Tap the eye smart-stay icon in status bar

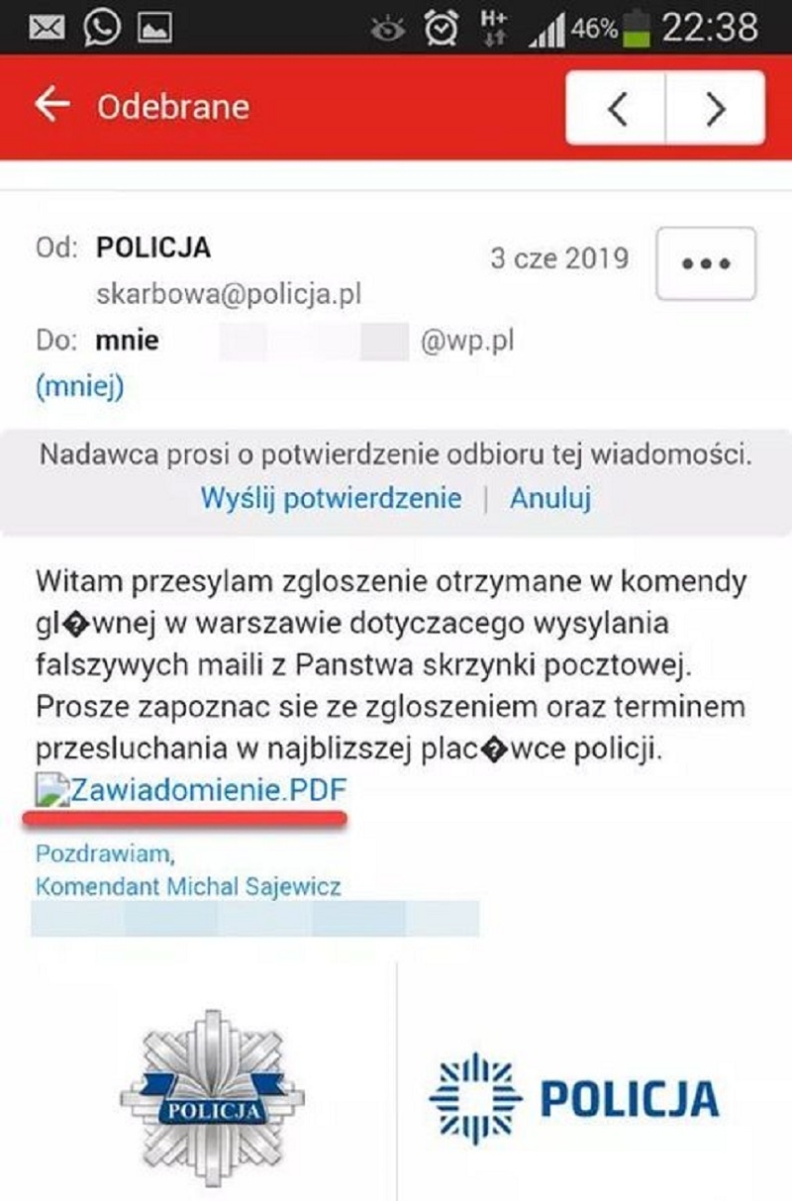point(388,30)
